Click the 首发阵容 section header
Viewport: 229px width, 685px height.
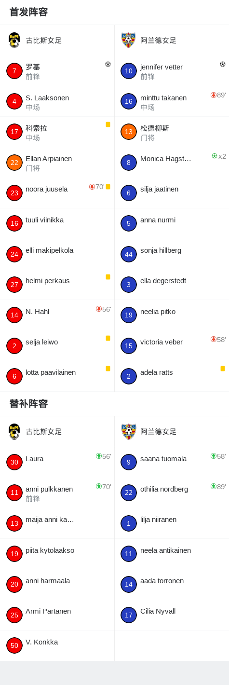point(28,12)
